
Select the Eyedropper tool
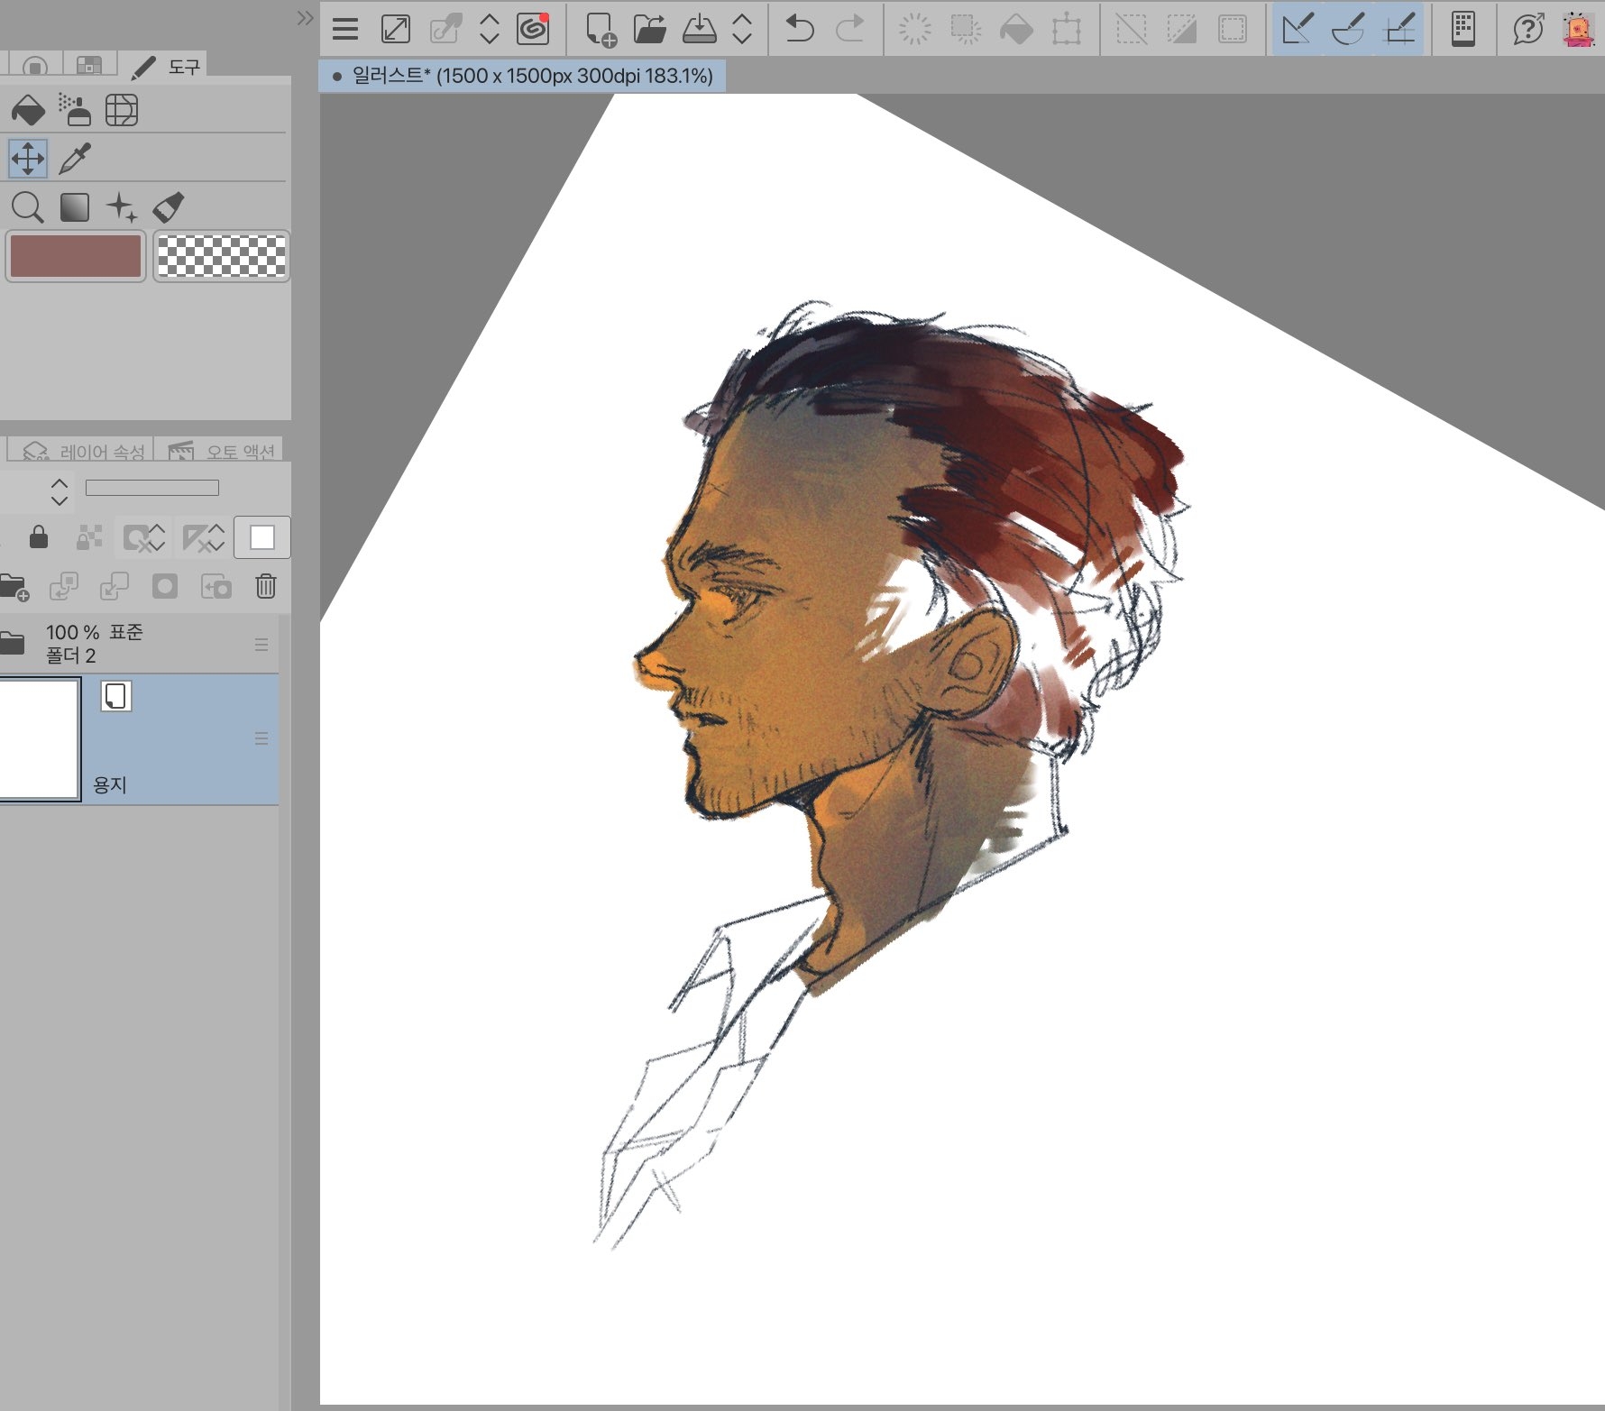75,160
